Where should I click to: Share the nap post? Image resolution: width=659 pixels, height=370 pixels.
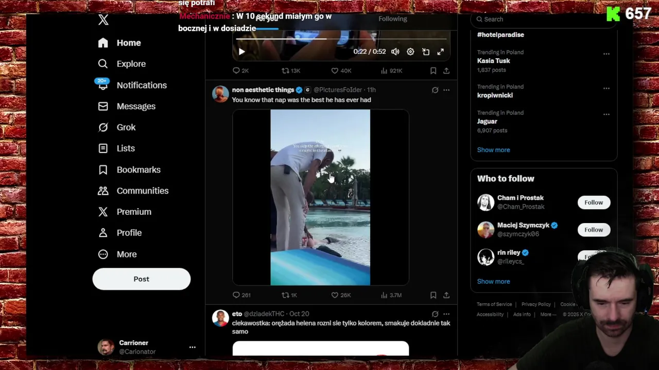coord(446,295)
